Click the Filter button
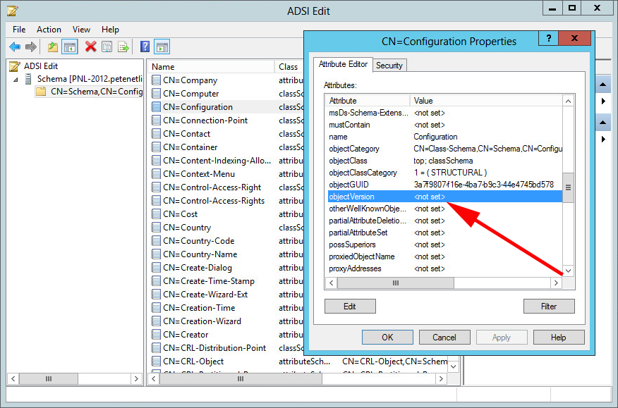The image size is (618, 408). click(549, 306)
